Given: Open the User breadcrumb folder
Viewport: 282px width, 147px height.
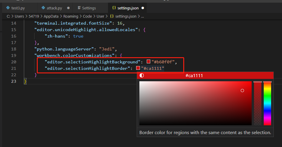Looking at the screenshot, I should click(100, 16).
